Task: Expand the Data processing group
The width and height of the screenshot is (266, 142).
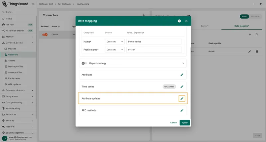Action: [x=32, y=102]
